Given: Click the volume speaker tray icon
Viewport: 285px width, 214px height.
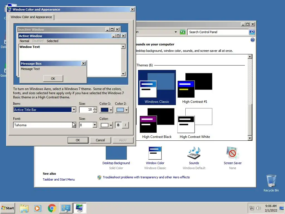Looking at the screenshot, I should tap(258, 208).
